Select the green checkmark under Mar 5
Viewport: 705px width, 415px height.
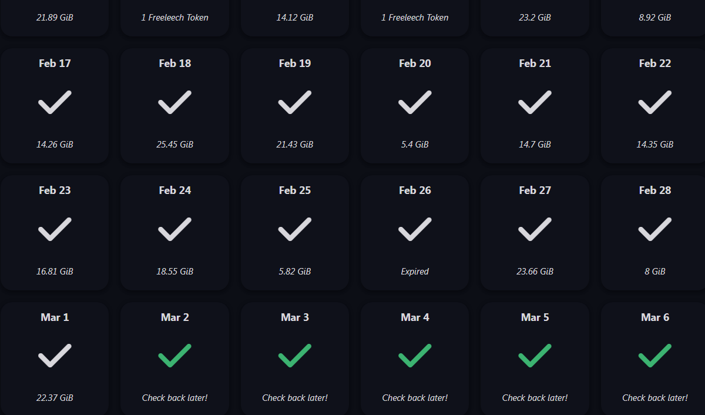click(535, 356)
